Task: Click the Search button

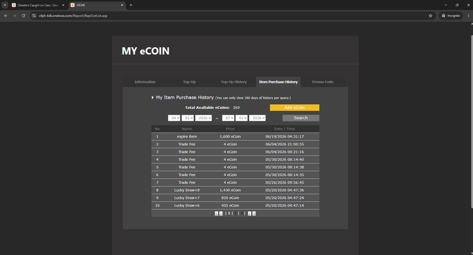Action: [x=300, y=118]
